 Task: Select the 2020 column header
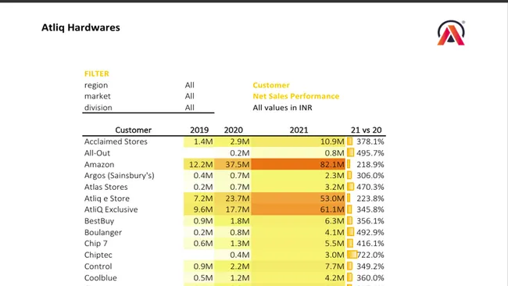233,130
